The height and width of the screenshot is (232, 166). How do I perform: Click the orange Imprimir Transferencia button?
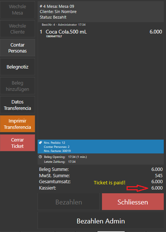point(17,124)
